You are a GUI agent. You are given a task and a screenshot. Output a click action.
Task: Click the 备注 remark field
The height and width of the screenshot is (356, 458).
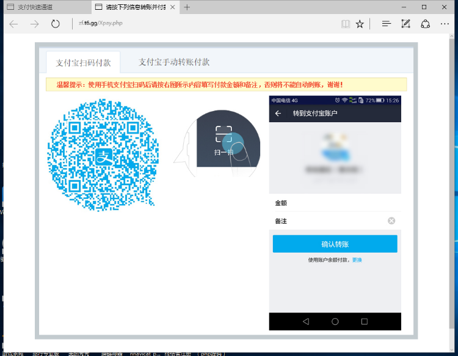(335, 221)
